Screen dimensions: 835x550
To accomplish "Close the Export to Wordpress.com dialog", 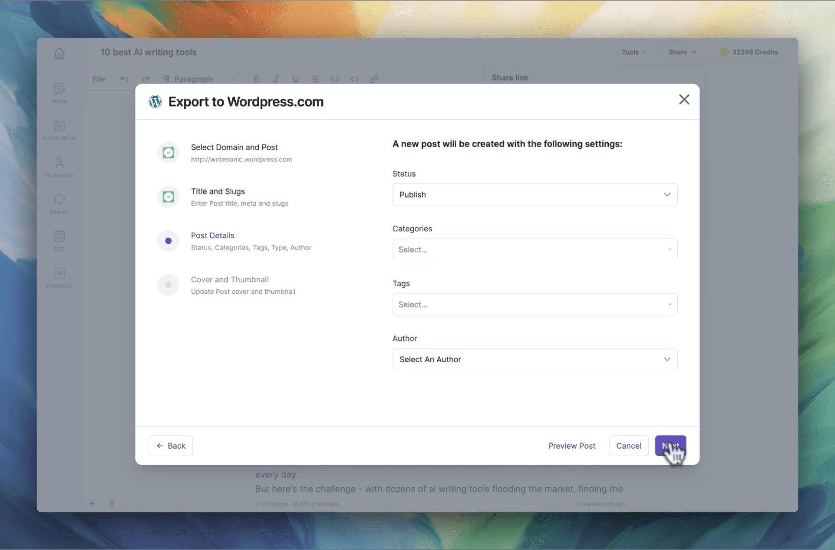I will click(684, 100).
